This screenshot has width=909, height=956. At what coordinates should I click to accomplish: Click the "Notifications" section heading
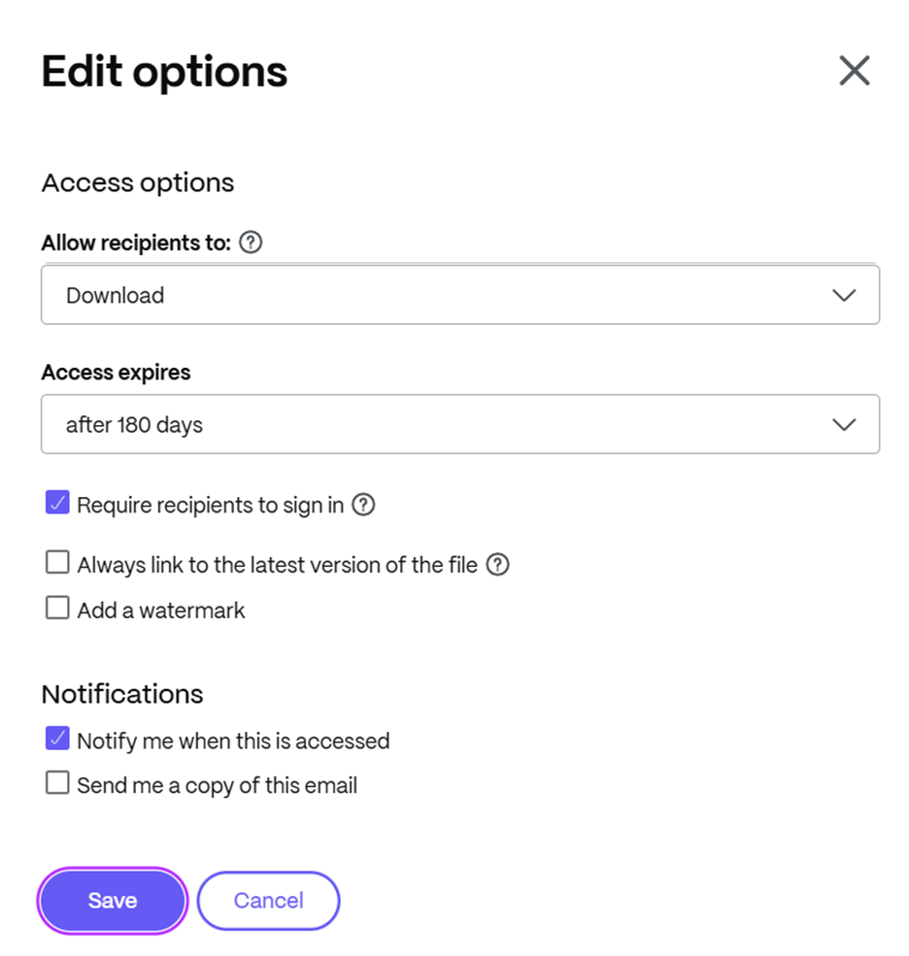(x=121, y=694)
